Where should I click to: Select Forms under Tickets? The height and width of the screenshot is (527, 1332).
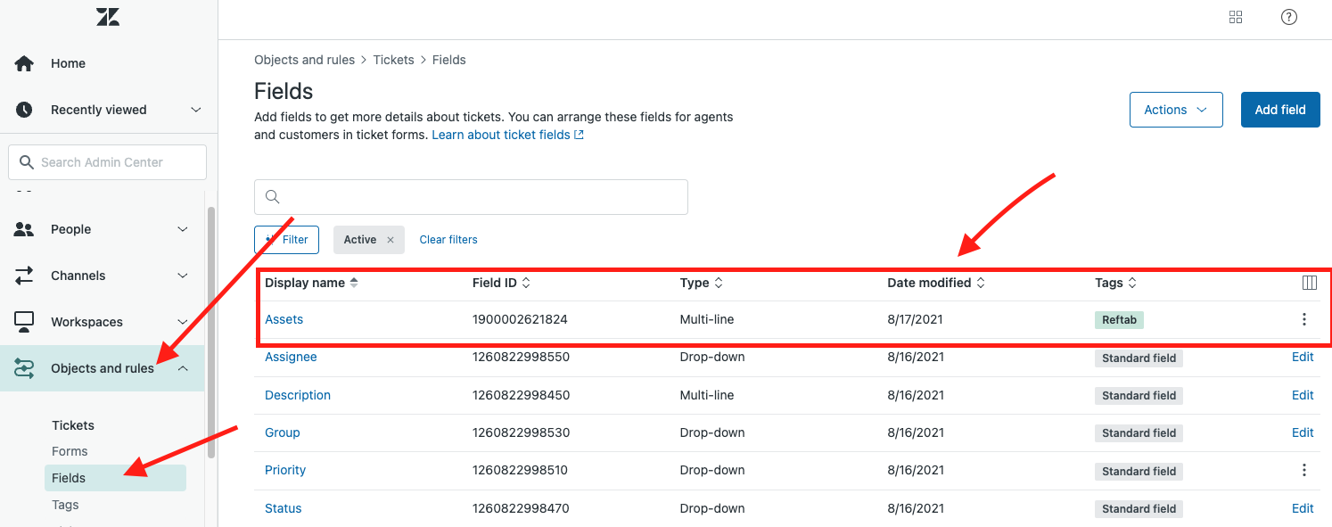pyautogui.click(x=70, y=451)
